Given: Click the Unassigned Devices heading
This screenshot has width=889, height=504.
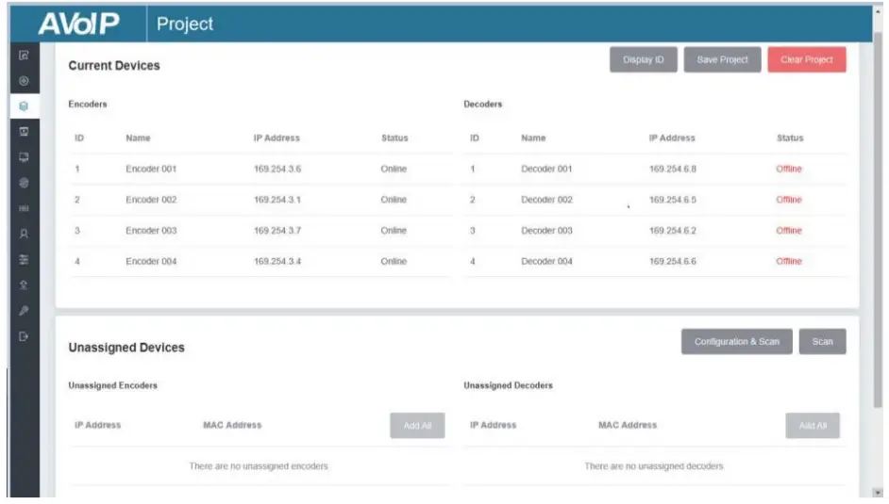Looking at the screenshot, I should coord(126,348).
